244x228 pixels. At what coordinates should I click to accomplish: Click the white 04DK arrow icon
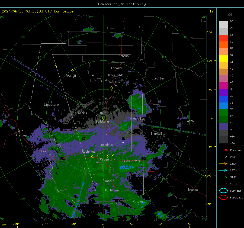coord(223,157)
